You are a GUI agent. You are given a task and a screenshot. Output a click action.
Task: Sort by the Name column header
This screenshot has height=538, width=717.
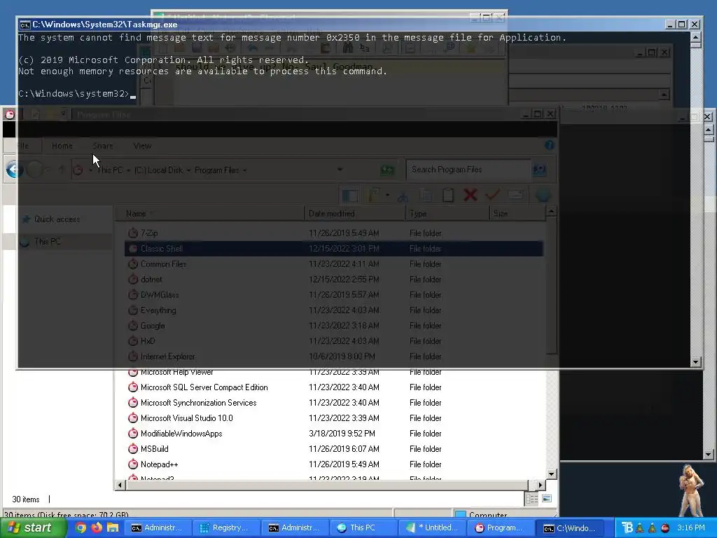tap(210, 214)
